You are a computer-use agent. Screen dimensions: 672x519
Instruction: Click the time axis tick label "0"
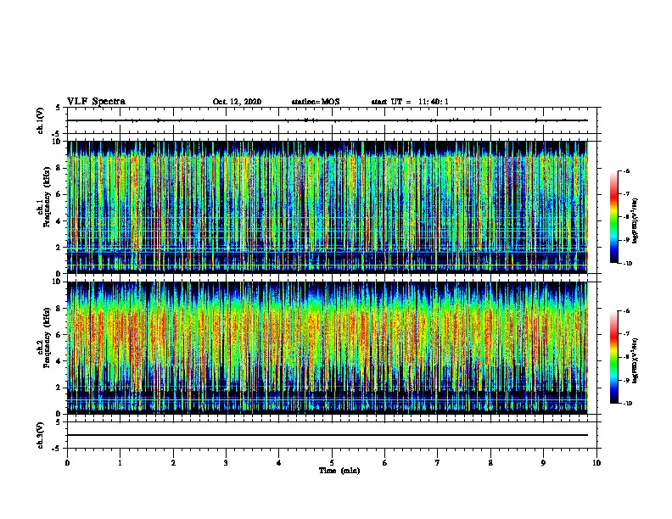pyautogui.click(x=67, y=462)
